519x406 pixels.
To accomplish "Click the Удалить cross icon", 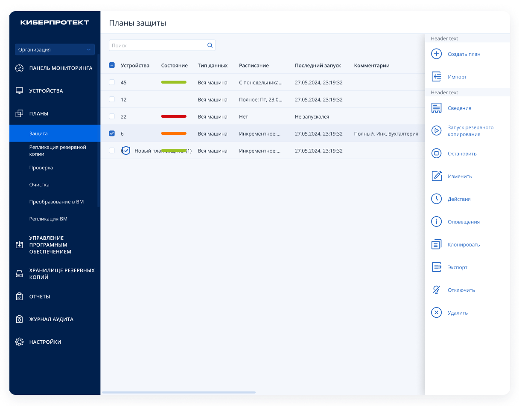I will click(x=436, y=313).
